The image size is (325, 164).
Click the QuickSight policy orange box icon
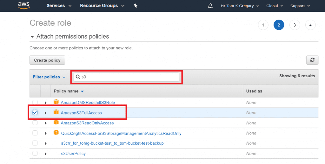[56, 133]
